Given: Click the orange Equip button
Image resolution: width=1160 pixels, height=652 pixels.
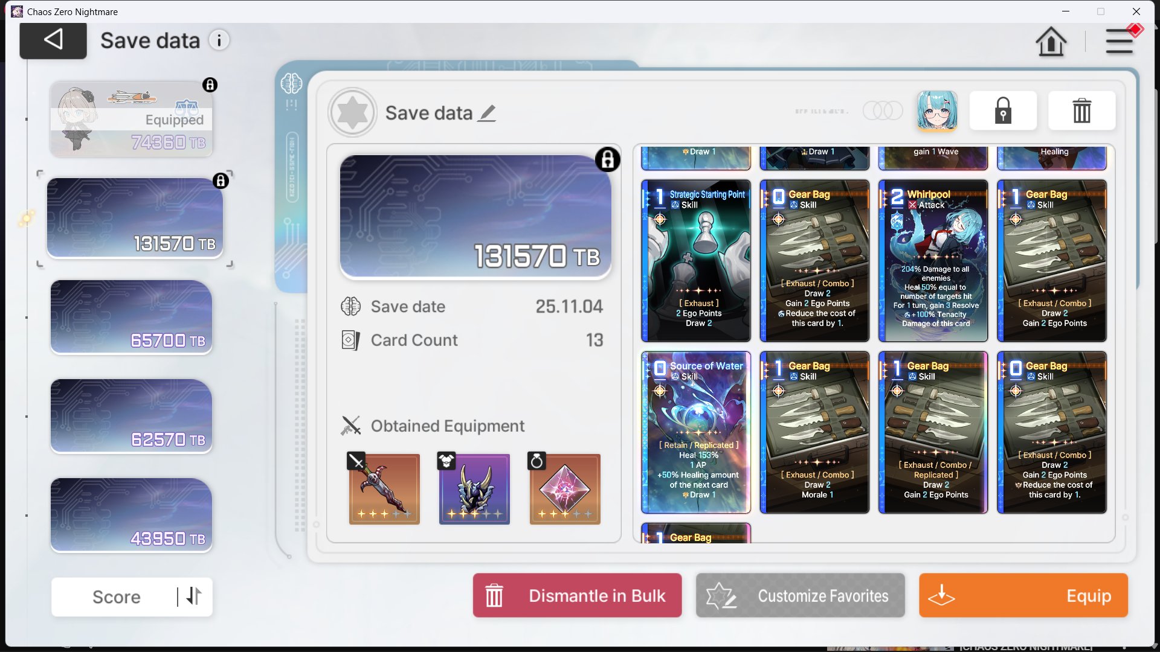Looking at the screenshot, I should (1023, 595).
